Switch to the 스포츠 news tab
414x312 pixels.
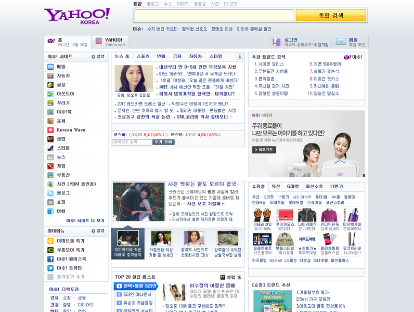click(143, 56)
